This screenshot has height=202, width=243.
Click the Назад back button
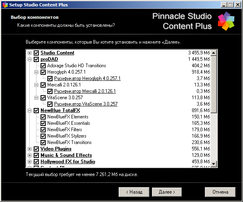[x=134, y=192]
